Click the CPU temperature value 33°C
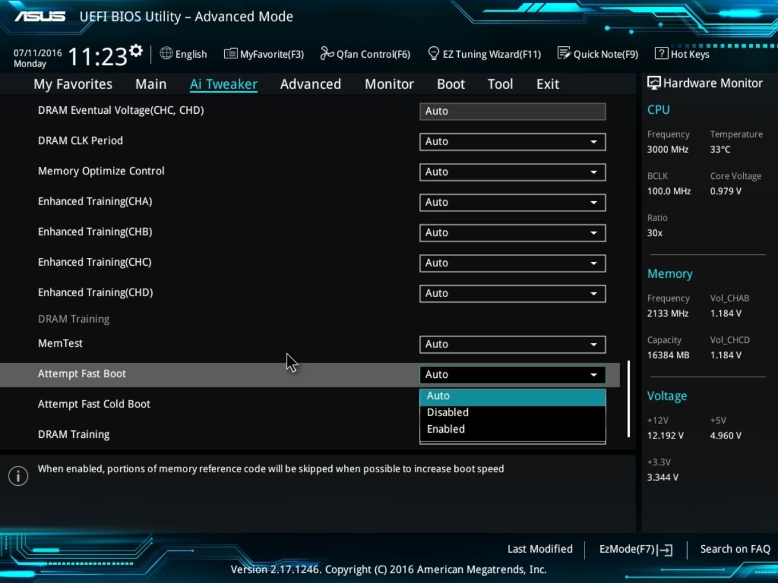Viewport: 778px width, 583px height. 720,150
